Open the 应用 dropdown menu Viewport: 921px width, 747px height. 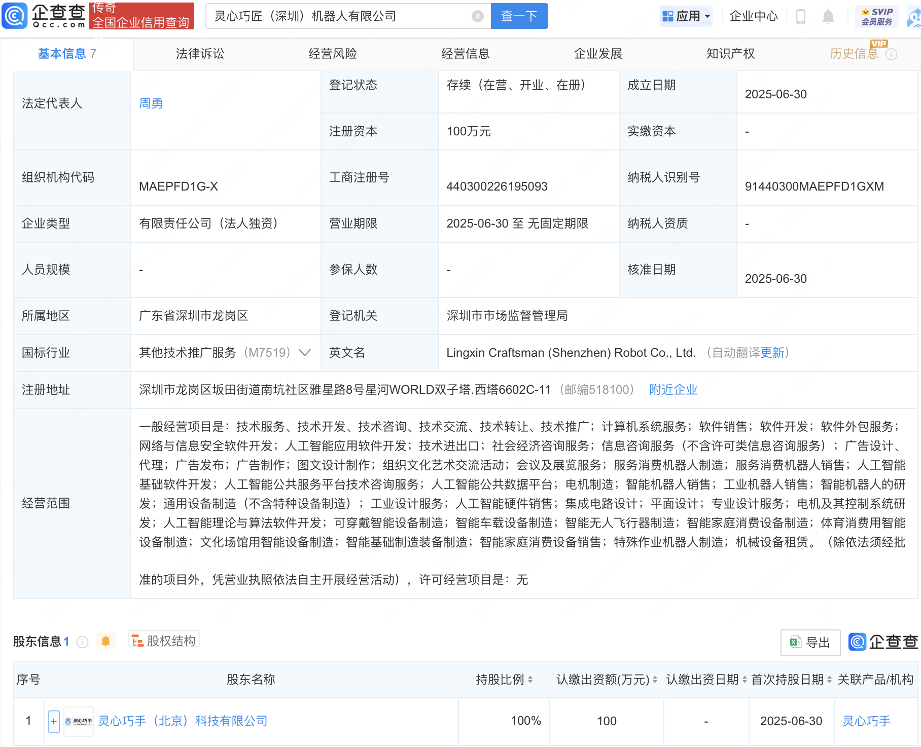(x=687, y=16)
